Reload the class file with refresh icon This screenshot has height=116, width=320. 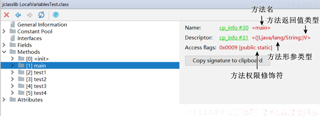[x=41, y=15]
